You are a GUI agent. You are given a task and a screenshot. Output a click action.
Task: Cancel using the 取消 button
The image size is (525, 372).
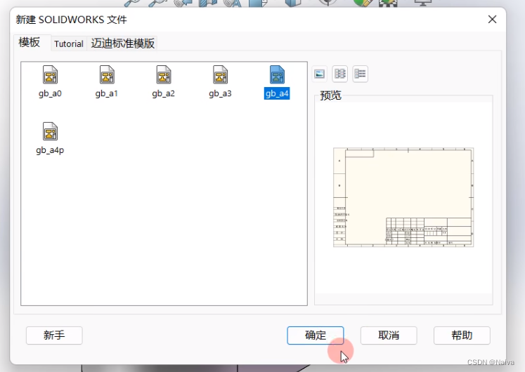(x=389, y=336)
